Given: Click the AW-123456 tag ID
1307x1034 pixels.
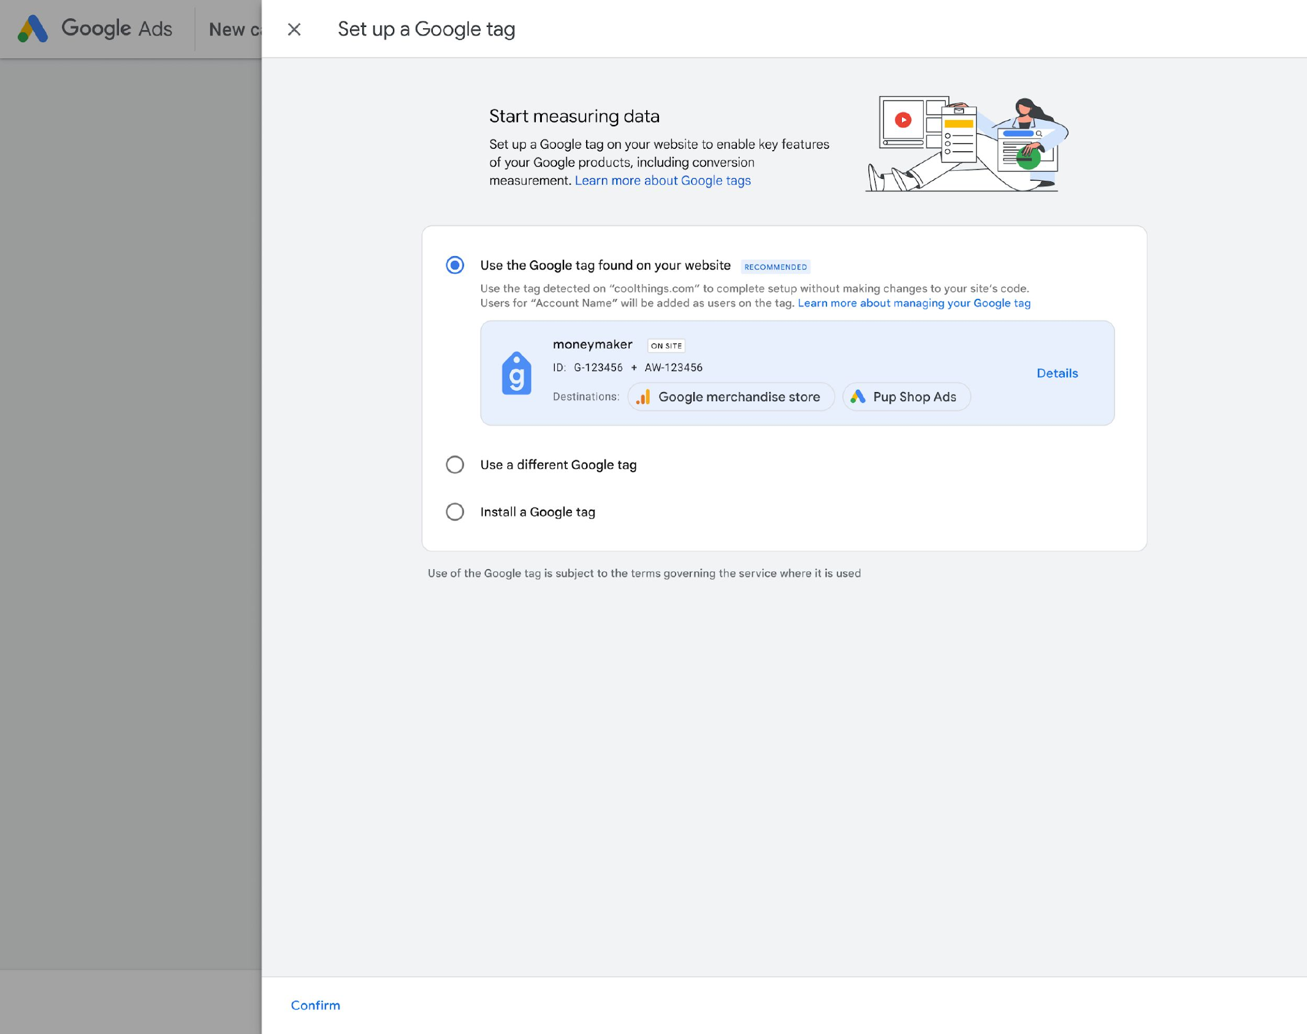Looking at the screenshot, I should tap(674, 368).
